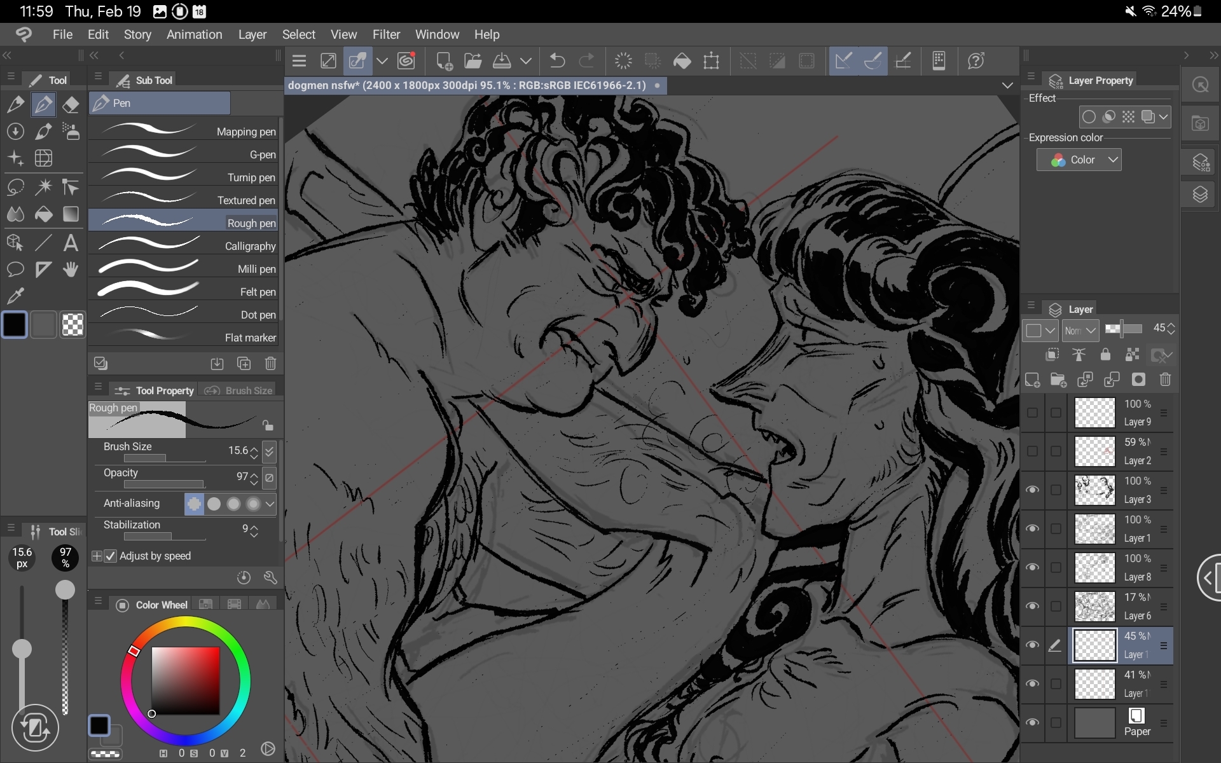Open the Filter menu
1221x763 pixels.
pyautogui.click(x=385, y=34)
